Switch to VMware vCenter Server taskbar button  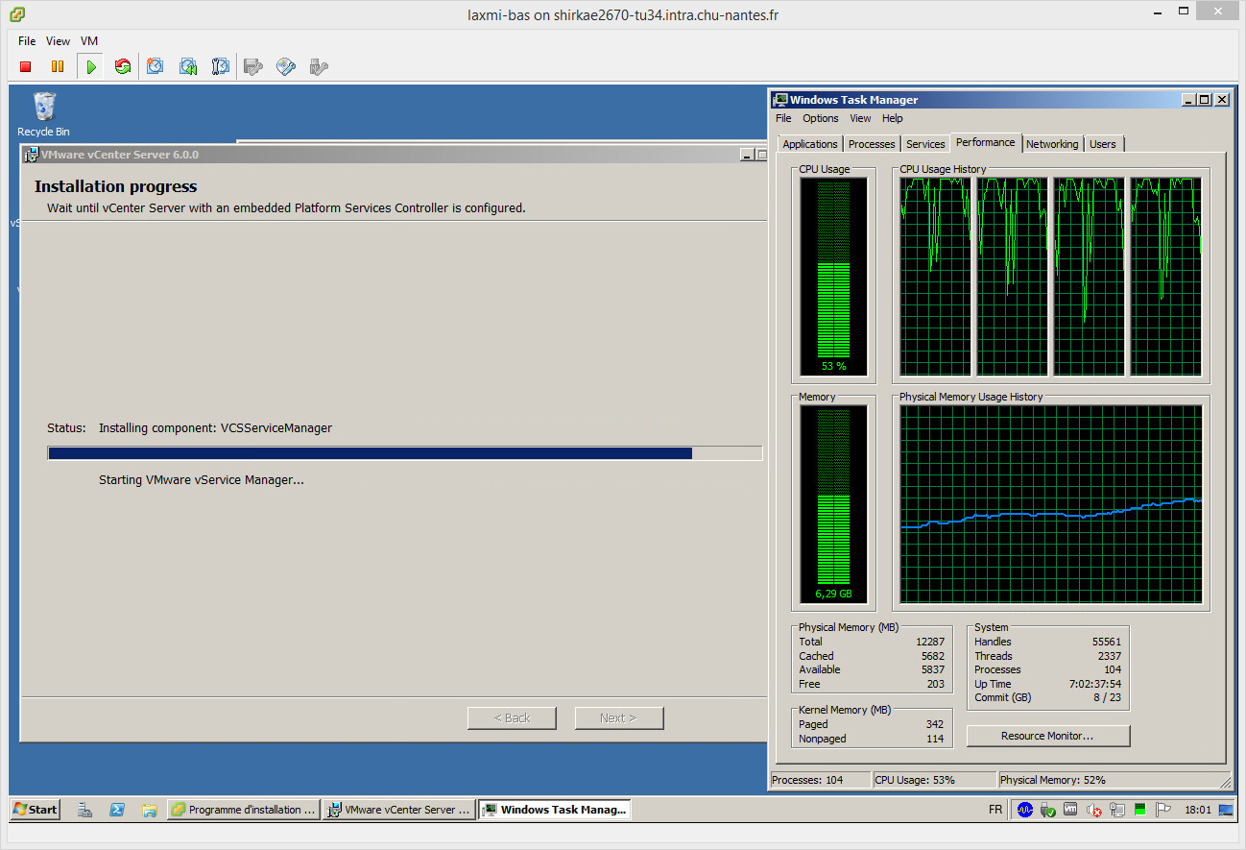(399, 810)
